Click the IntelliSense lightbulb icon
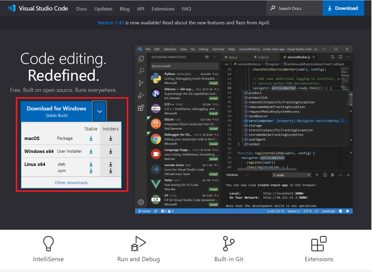The width and height of the screenshot is (372, 272). 48,244
